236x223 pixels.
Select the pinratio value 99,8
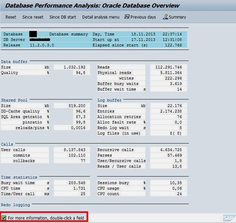pos(81,122)
